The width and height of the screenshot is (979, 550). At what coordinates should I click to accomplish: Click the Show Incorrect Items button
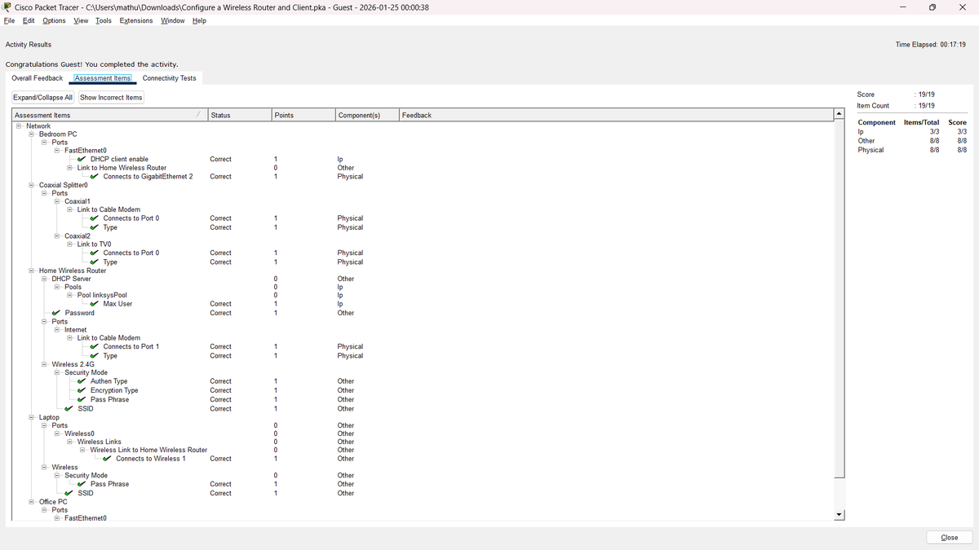(111, 98)
